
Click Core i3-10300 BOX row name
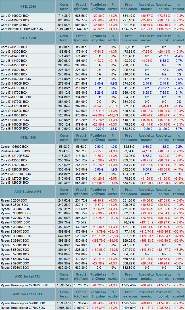click(x=14, y=52)
